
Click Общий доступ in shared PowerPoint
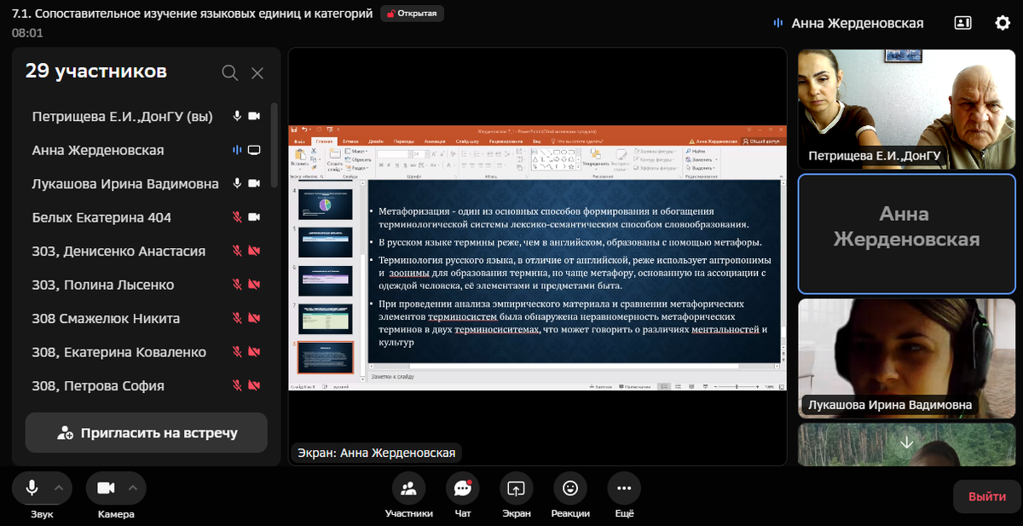tap(763, 142)
